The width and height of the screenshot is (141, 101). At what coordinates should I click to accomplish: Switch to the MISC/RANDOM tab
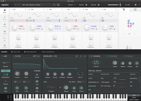(48, 52)
